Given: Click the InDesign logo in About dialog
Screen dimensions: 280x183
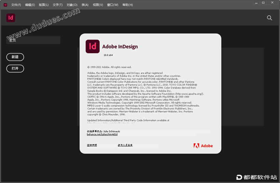Looking at the screenshot, I should pyautogui.click(x=93, y=46).
